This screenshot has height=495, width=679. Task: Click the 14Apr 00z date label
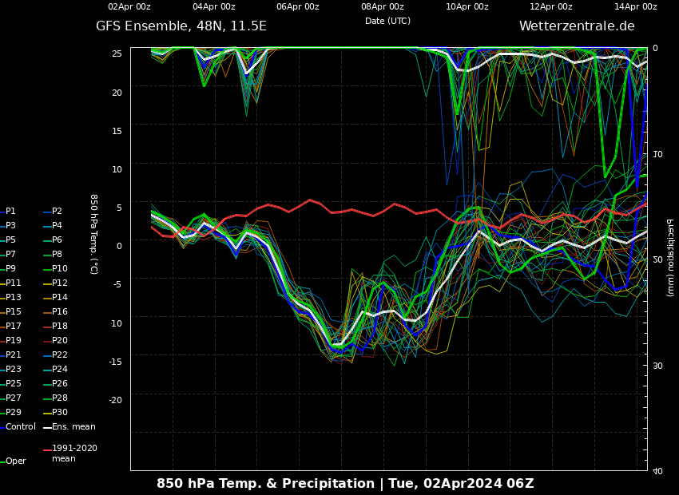tap(635, 7)
